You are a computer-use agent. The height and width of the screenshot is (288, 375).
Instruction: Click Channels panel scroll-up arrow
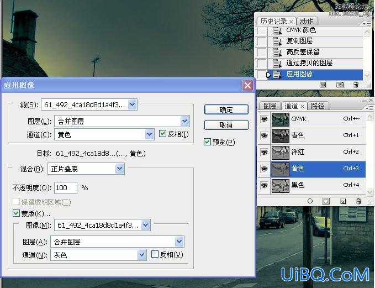coord(369,117)
